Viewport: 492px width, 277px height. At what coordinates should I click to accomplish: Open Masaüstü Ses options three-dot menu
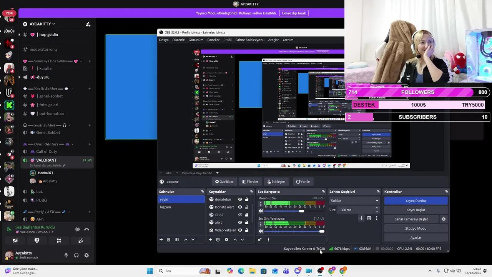coord(261,204)
